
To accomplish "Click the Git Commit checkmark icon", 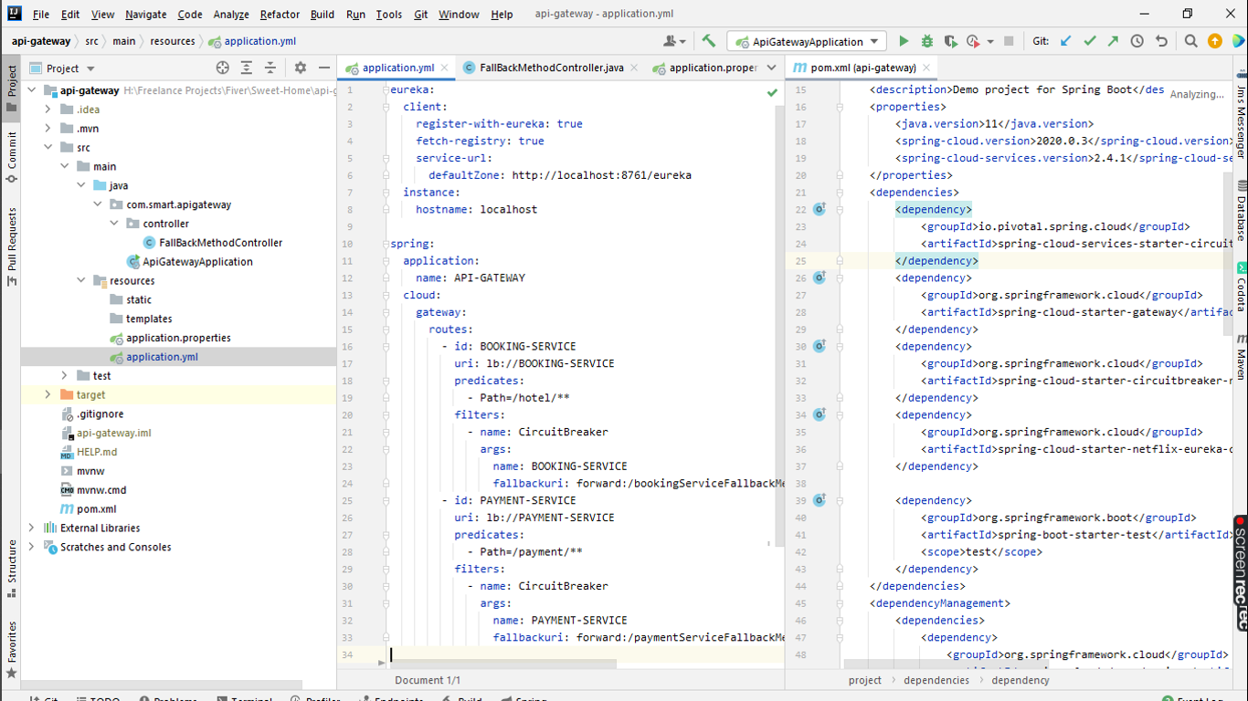I will click(x=1089, y=41).
